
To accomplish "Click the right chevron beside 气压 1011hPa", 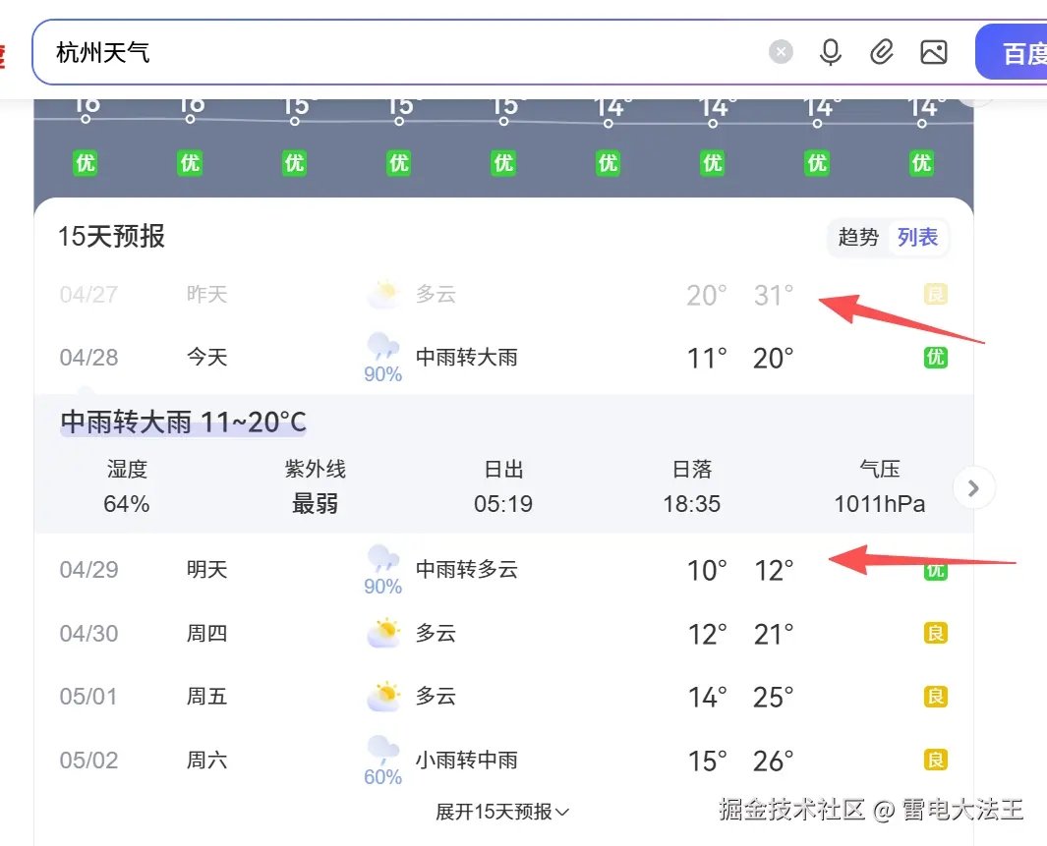I will point(972,487).
